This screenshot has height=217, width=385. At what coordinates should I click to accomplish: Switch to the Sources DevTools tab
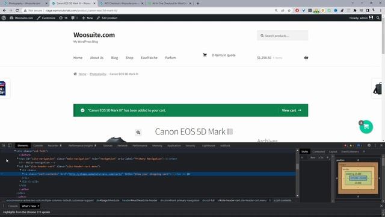coord(108,146)
